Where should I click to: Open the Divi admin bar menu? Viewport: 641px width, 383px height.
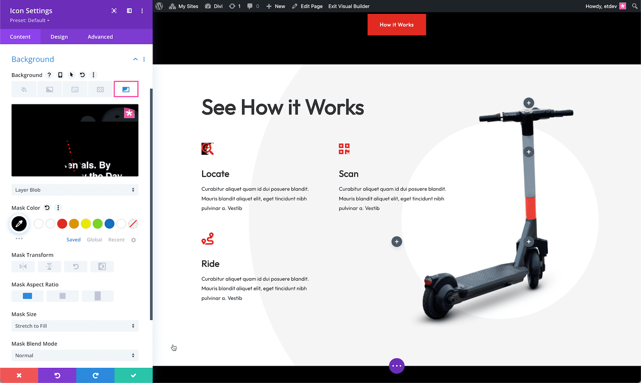(x=214, y=6)
